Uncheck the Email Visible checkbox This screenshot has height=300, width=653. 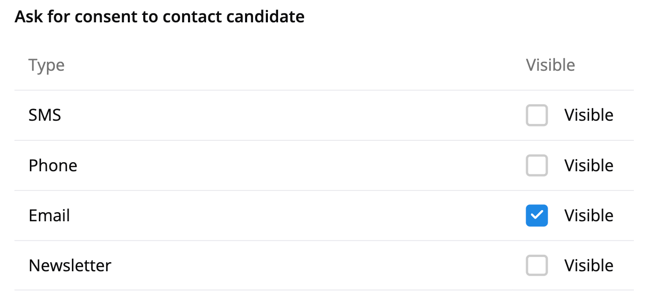pyautogui.click(x=536, y=215)
